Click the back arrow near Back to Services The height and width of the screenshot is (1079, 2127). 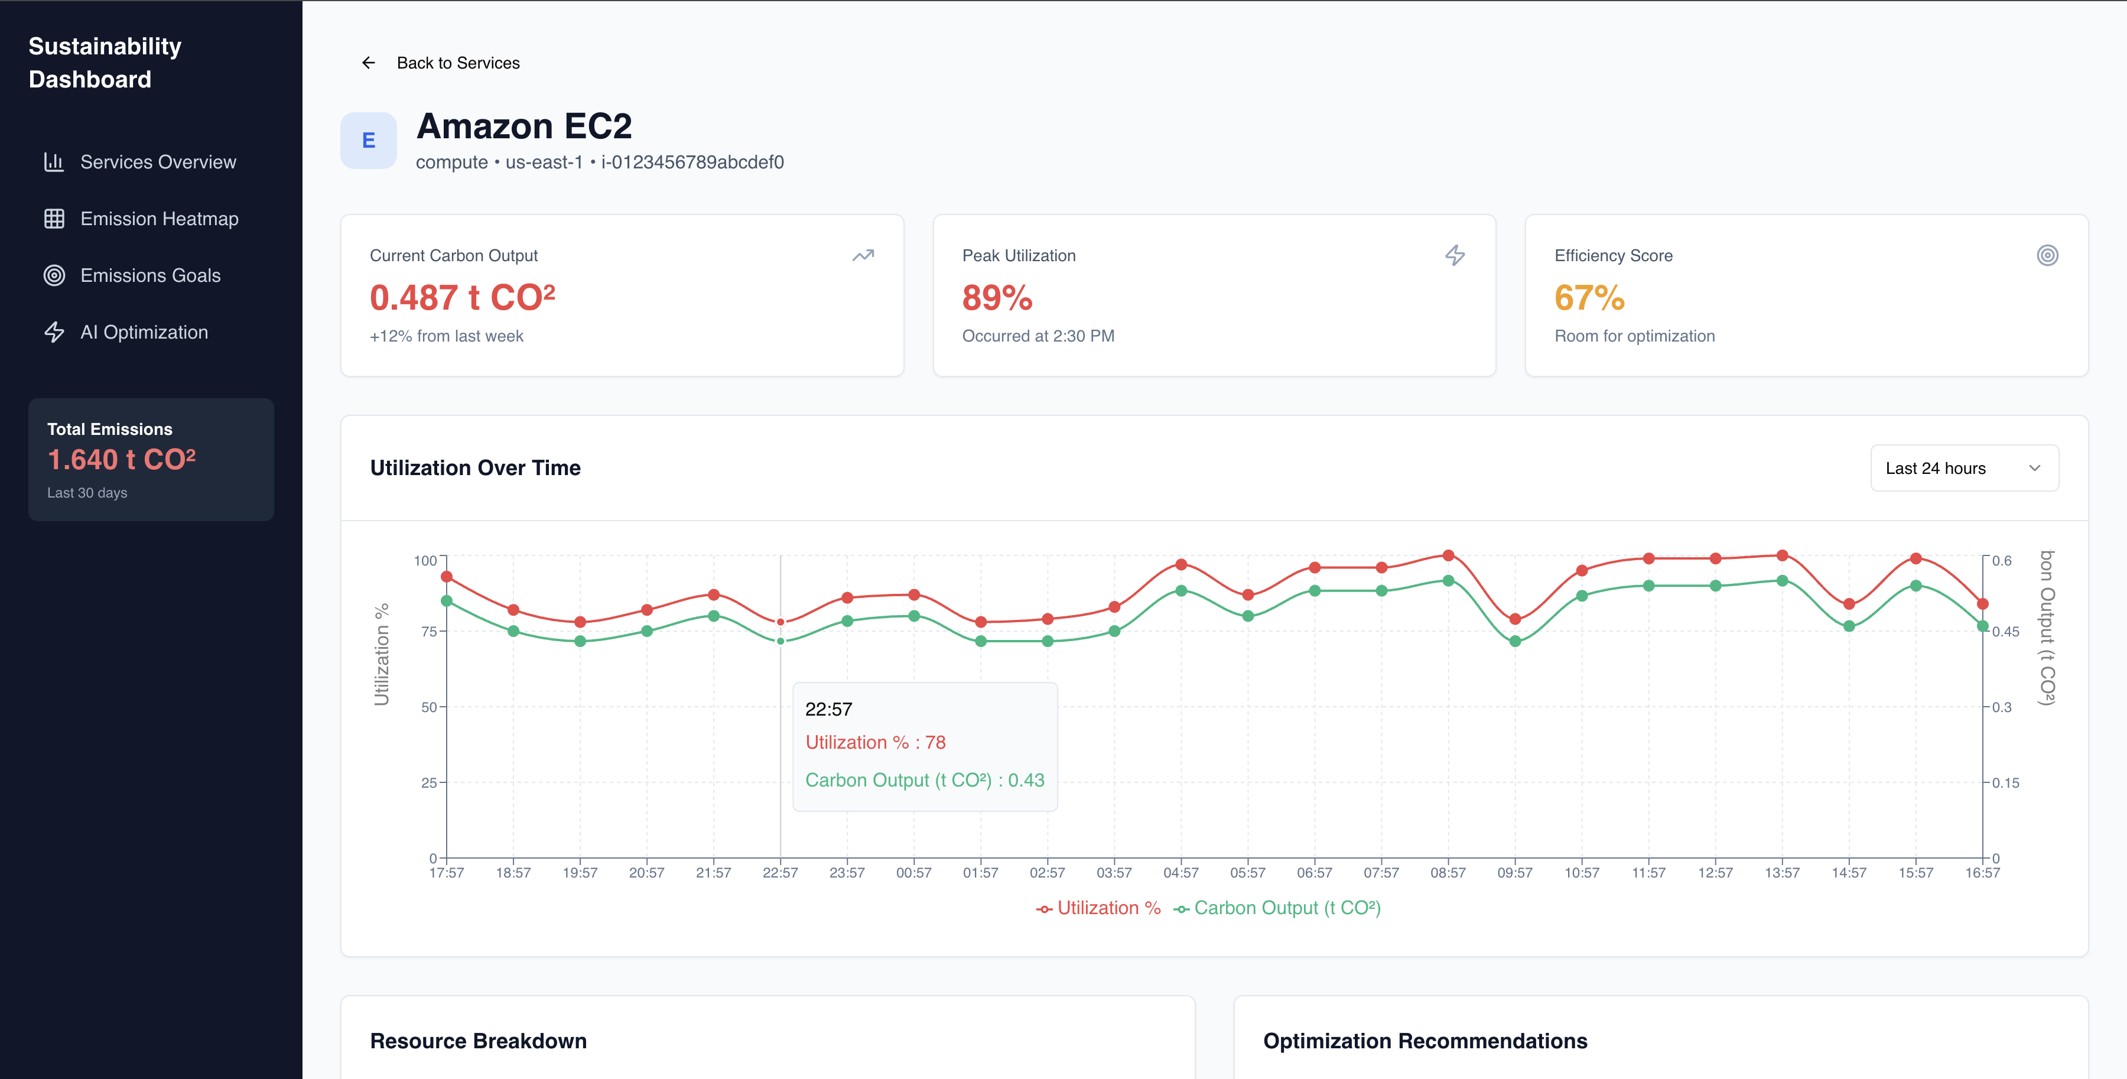tap(368, 62)
